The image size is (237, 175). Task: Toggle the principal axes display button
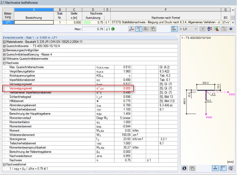pyautogui.click(x=223, y=168)
